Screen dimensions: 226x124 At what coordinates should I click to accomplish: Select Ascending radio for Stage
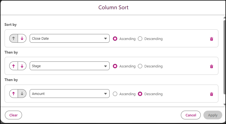pos(115,66)
